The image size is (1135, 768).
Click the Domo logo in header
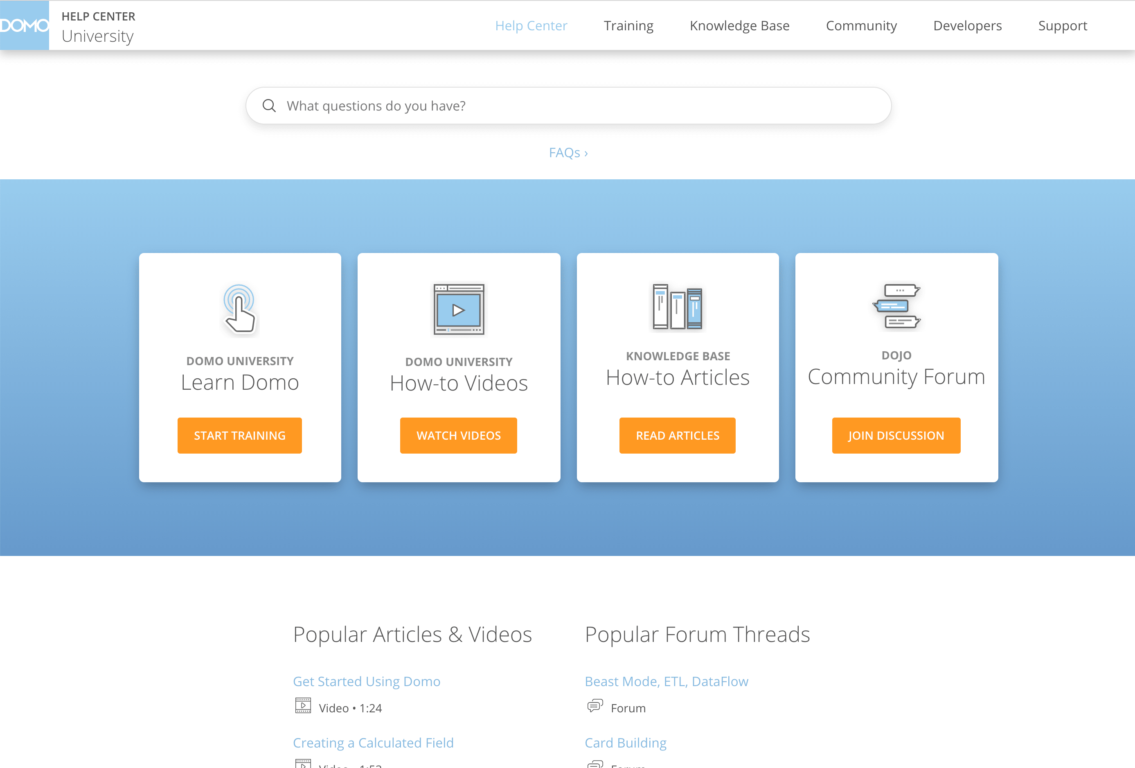coord(25,25)
